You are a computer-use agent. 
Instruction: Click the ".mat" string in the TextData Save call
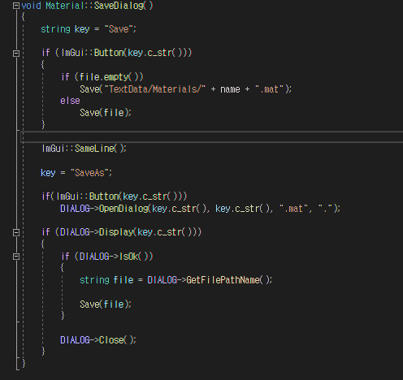269,89
